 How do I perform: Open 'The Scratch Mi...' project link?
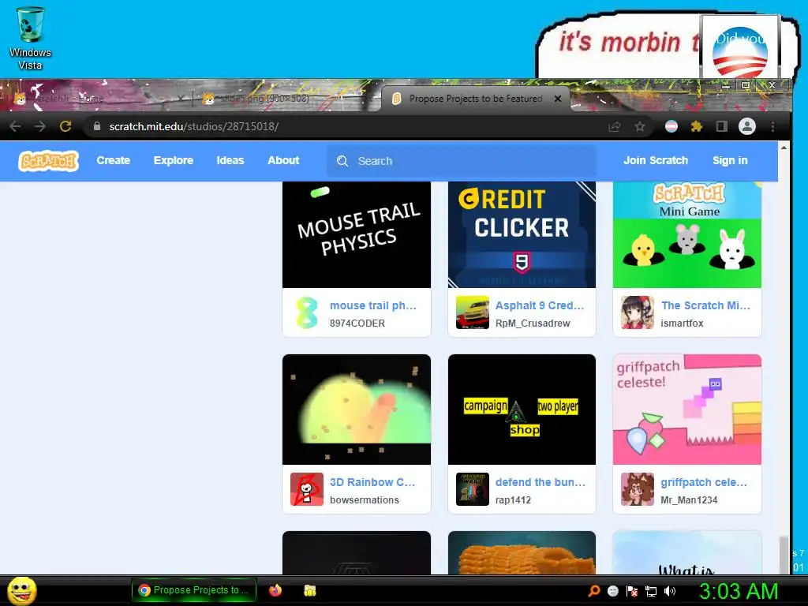(705, 305)
